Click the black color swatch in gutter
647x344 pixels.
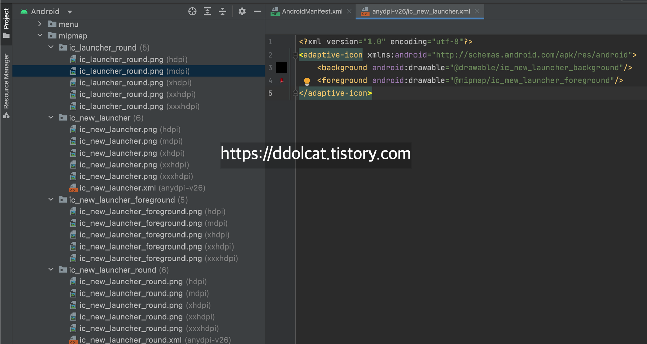point(282,68)
